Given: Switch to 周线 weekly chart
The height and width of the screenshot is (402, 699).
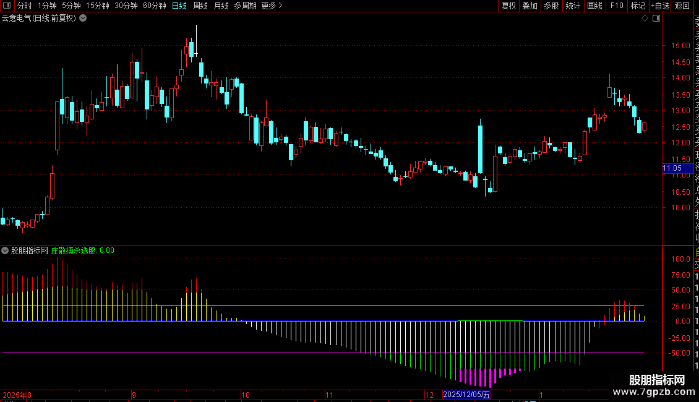Looking at the screenshot, I should [200, 6].
